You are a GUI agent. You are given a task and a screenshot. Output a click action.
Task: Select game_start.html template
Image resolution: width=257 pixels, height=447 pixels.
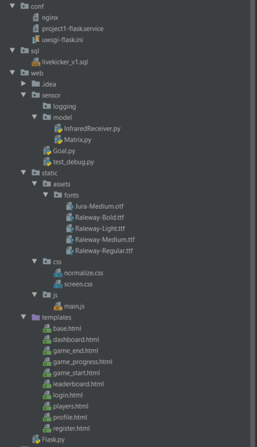point(76,373)
